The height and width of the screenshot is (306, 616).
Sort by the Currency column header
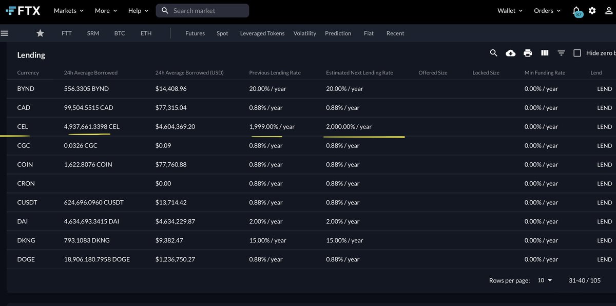coord(28,73)
